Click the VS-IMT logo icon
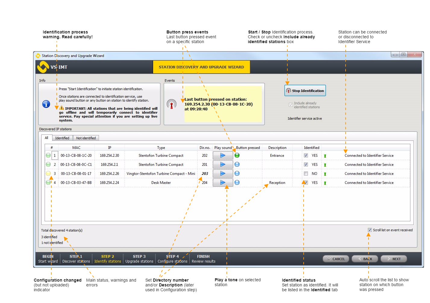 [43, 67]
